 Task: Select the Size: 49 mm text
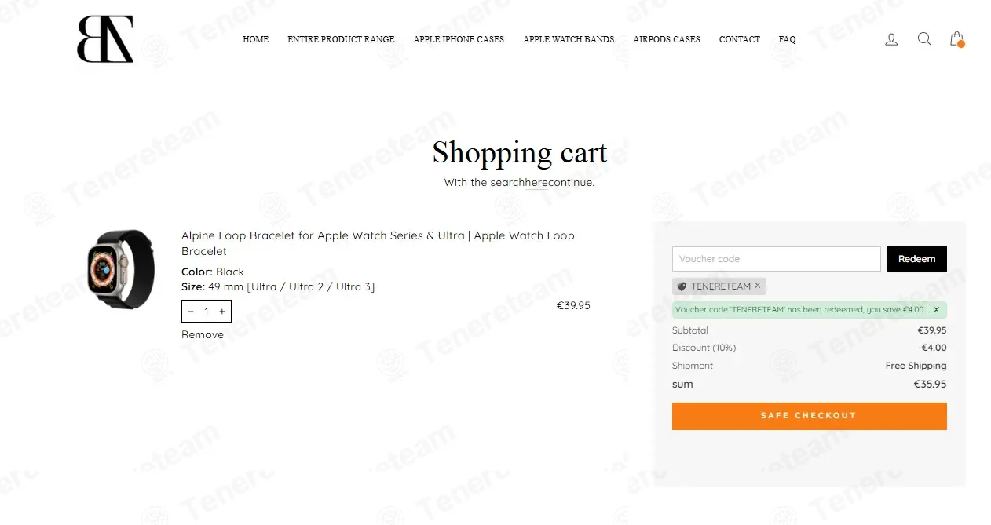278,287
